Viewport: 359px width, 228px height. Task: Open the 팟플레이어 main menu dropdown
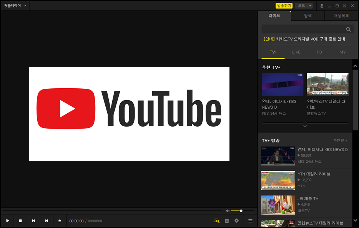coord(15,6)
